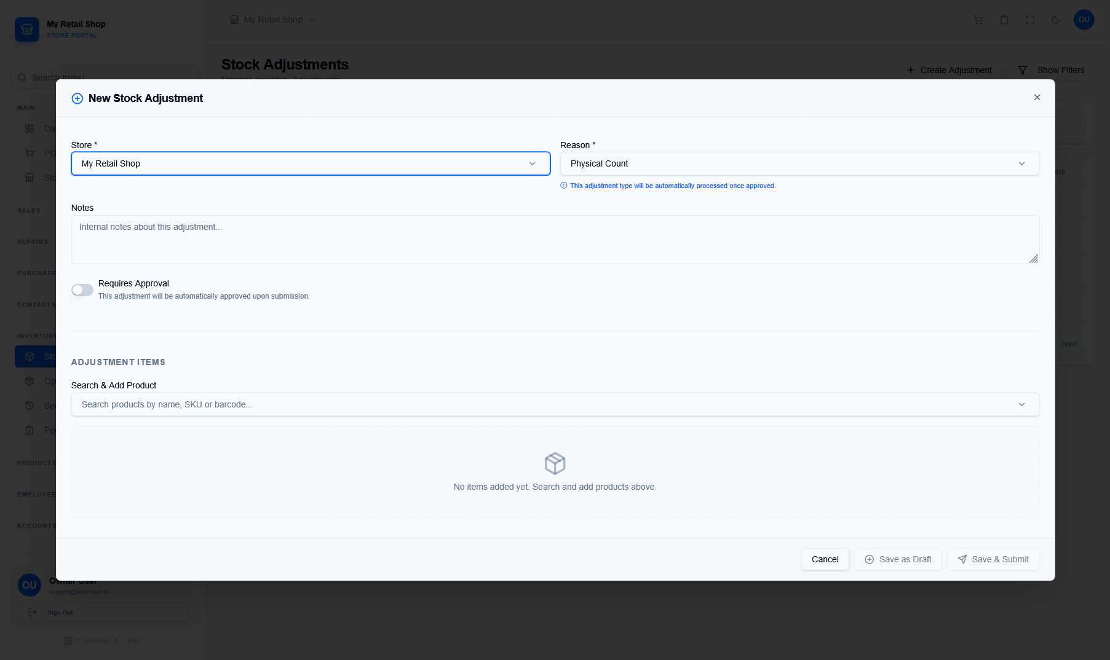Click the clipboard icon in top bar
The image size is (1110, 660).
[x=1004, y=20]
